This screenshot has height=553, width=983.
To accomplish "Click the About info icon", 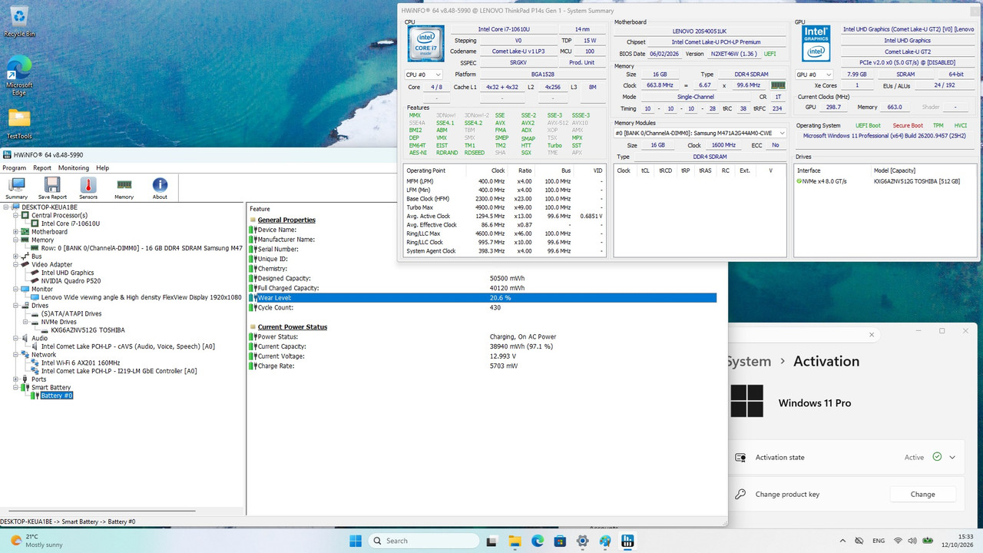I will point(160,188).
